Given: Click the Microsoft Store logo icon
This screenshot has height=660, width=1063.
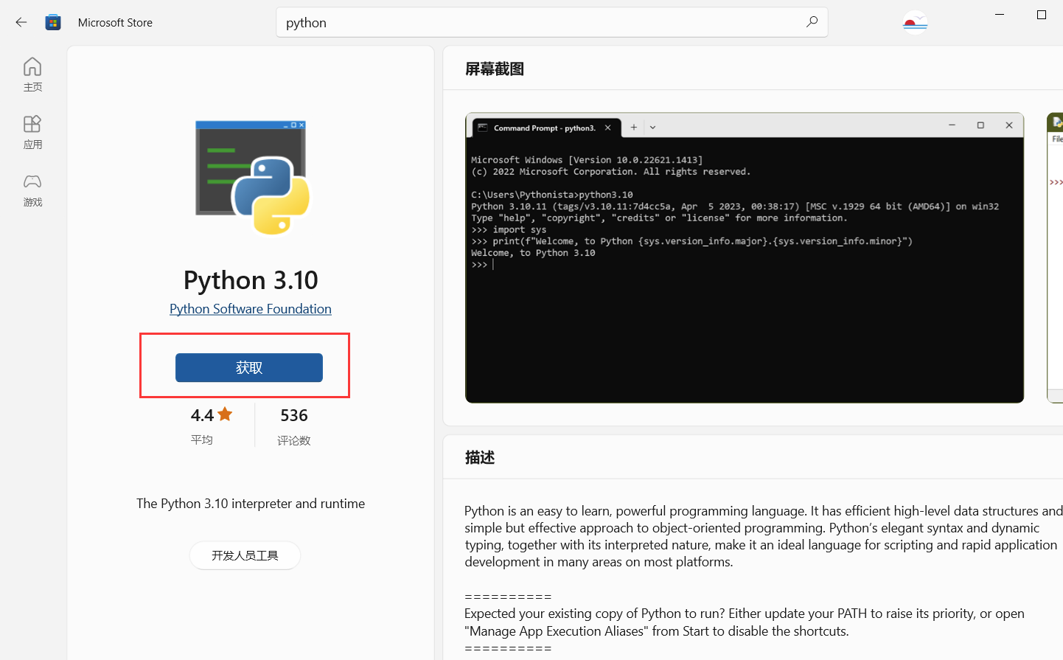Looking at the screenshot, I should tap(53, 22).
